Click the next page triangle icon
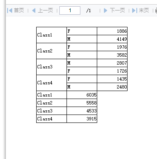This screenshot has width=157, height=159. 106,10
